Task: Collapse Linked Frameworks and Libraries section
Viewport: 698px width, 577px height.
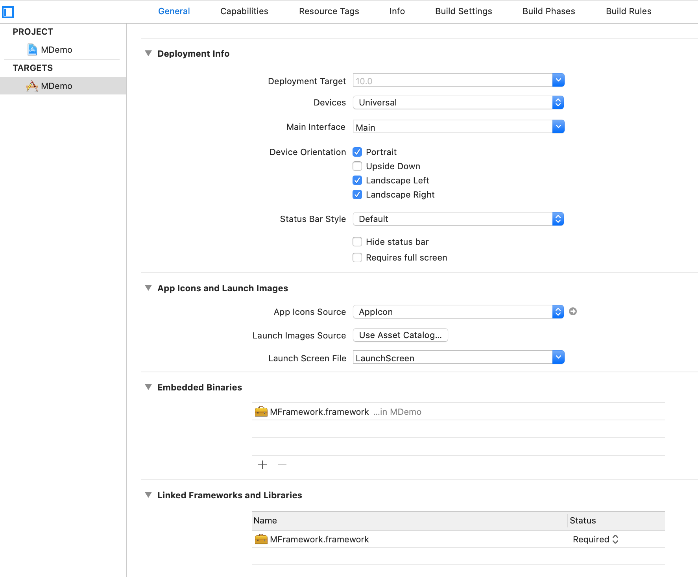Action: 148,495
